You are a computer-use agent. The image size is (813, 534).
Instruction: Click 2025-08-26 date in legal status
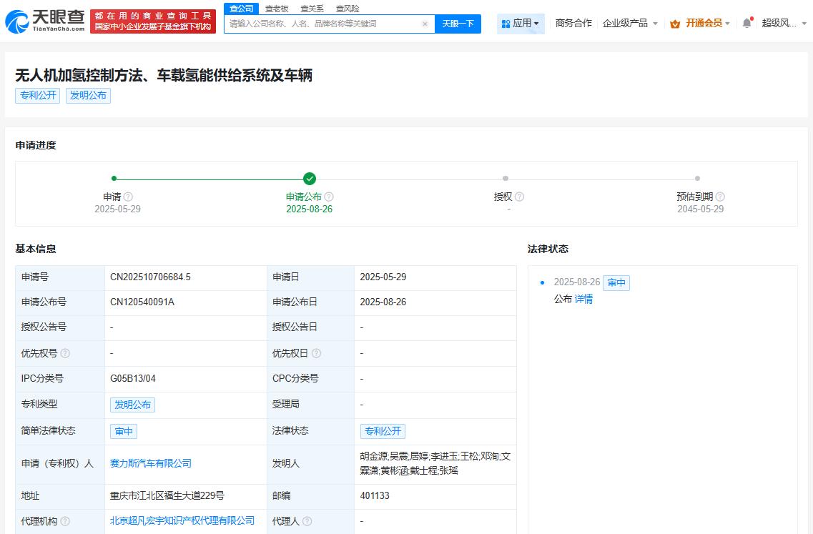(x=576, y=282)
